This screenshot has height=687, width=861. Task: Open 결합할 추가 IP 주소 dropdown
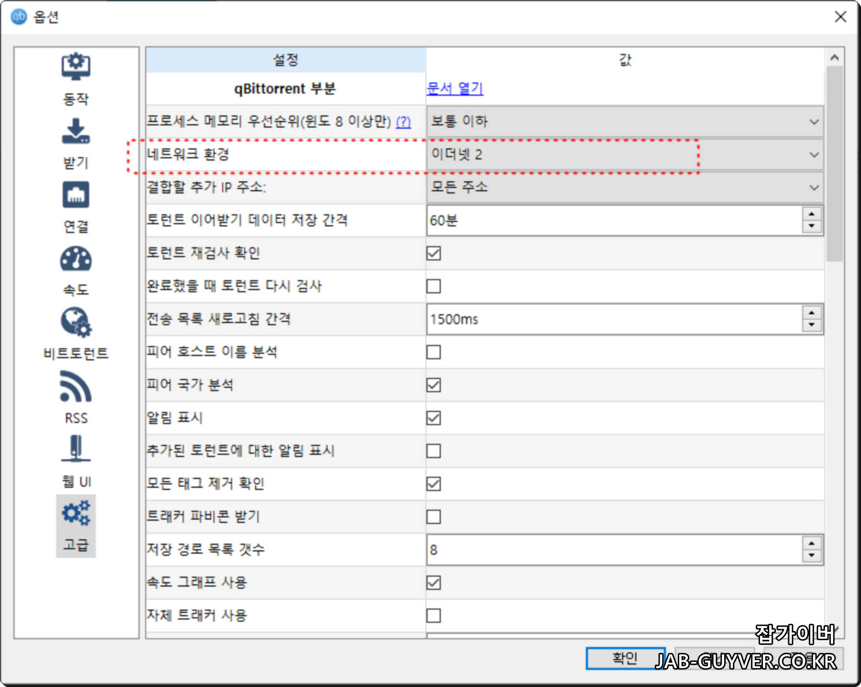(x=625, y=187)
